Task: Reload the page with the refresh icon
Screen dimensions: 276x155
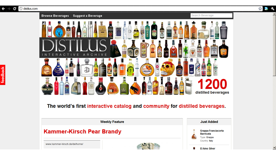Action: coord(15,9)
